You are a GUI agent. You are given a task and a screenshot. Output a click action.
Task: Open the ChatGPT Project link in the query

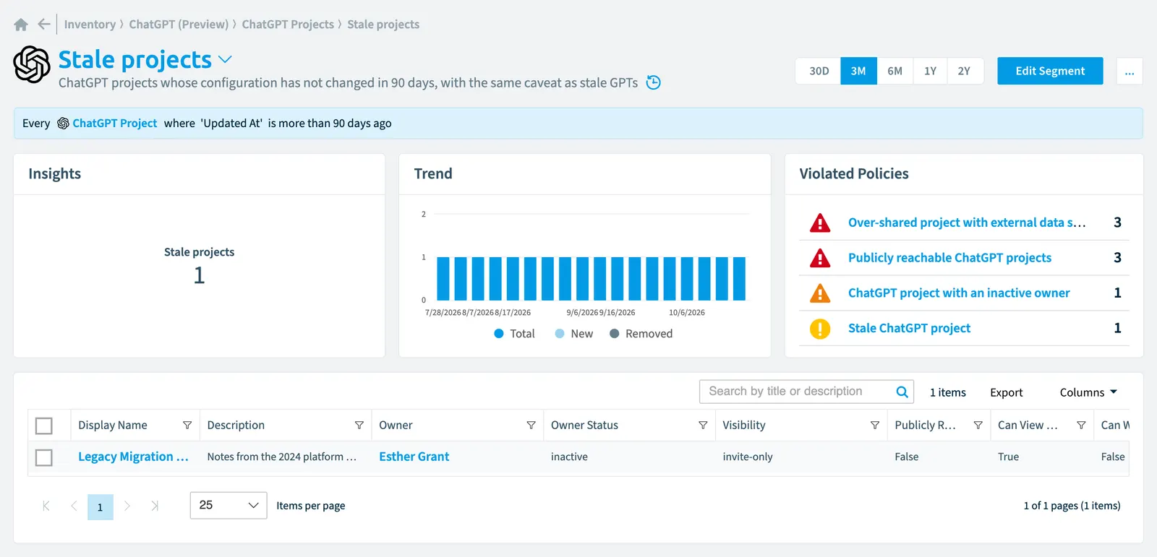114,124
